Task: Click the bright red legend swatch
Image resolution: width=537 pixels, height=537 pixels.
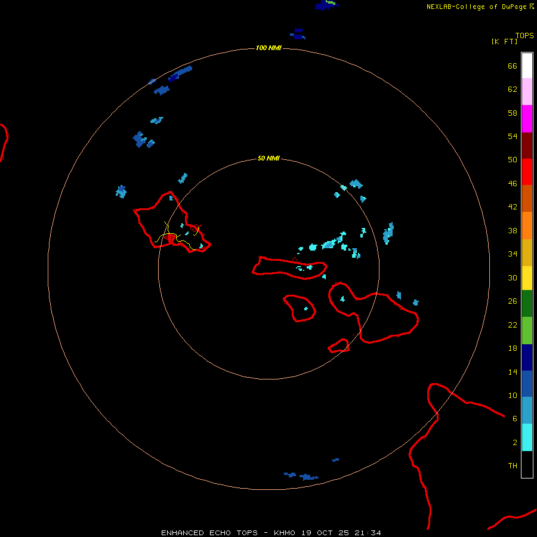Action: (527, 172)
